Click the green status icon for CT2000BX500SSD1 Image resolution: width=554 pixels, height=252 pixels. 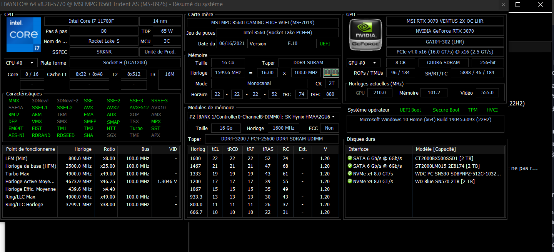(x=350, y=158)
